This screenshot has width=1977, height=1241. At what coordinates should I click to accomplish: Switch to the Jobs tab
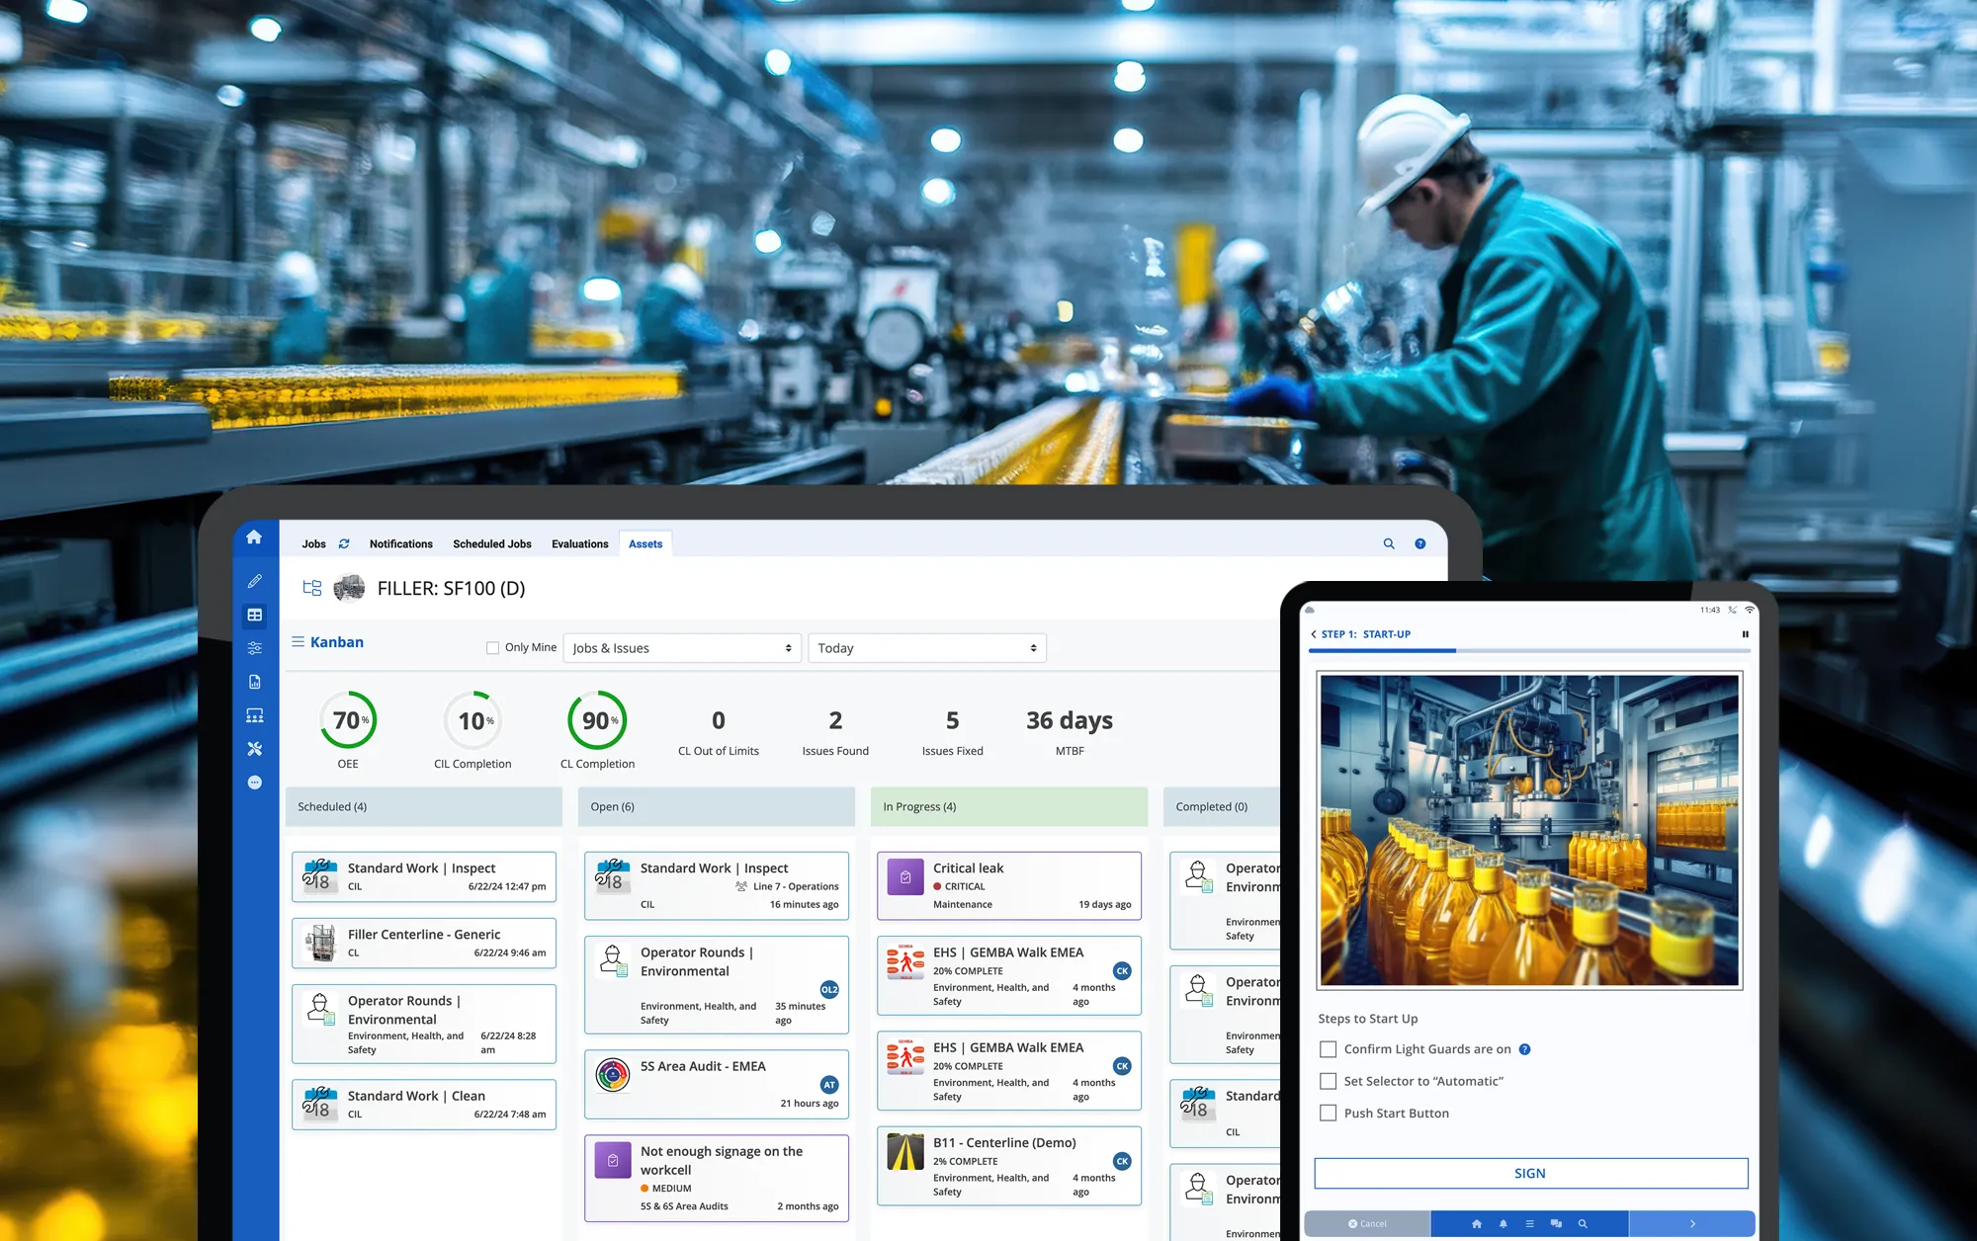coord(313,543)
